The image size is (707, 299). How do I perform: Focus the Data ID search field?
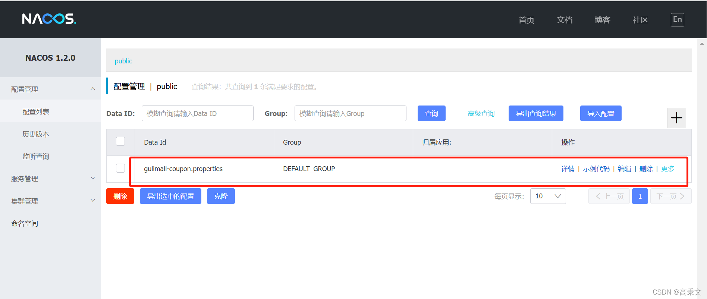198,113
